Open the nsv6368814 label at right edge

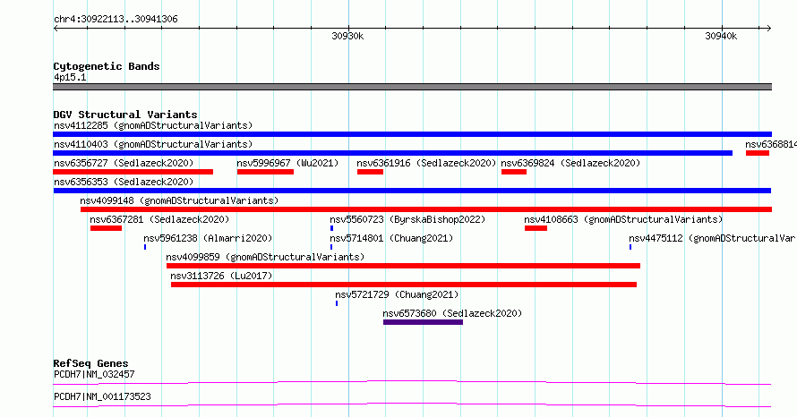coord(771,144)
